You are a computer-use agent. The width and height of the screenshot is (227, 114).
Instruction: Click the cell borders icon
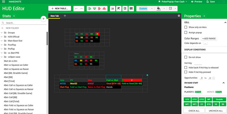point(170,8)
